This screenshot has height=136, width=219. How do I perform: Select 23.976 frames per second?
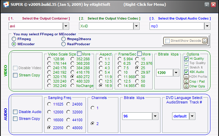coord(137,63)
